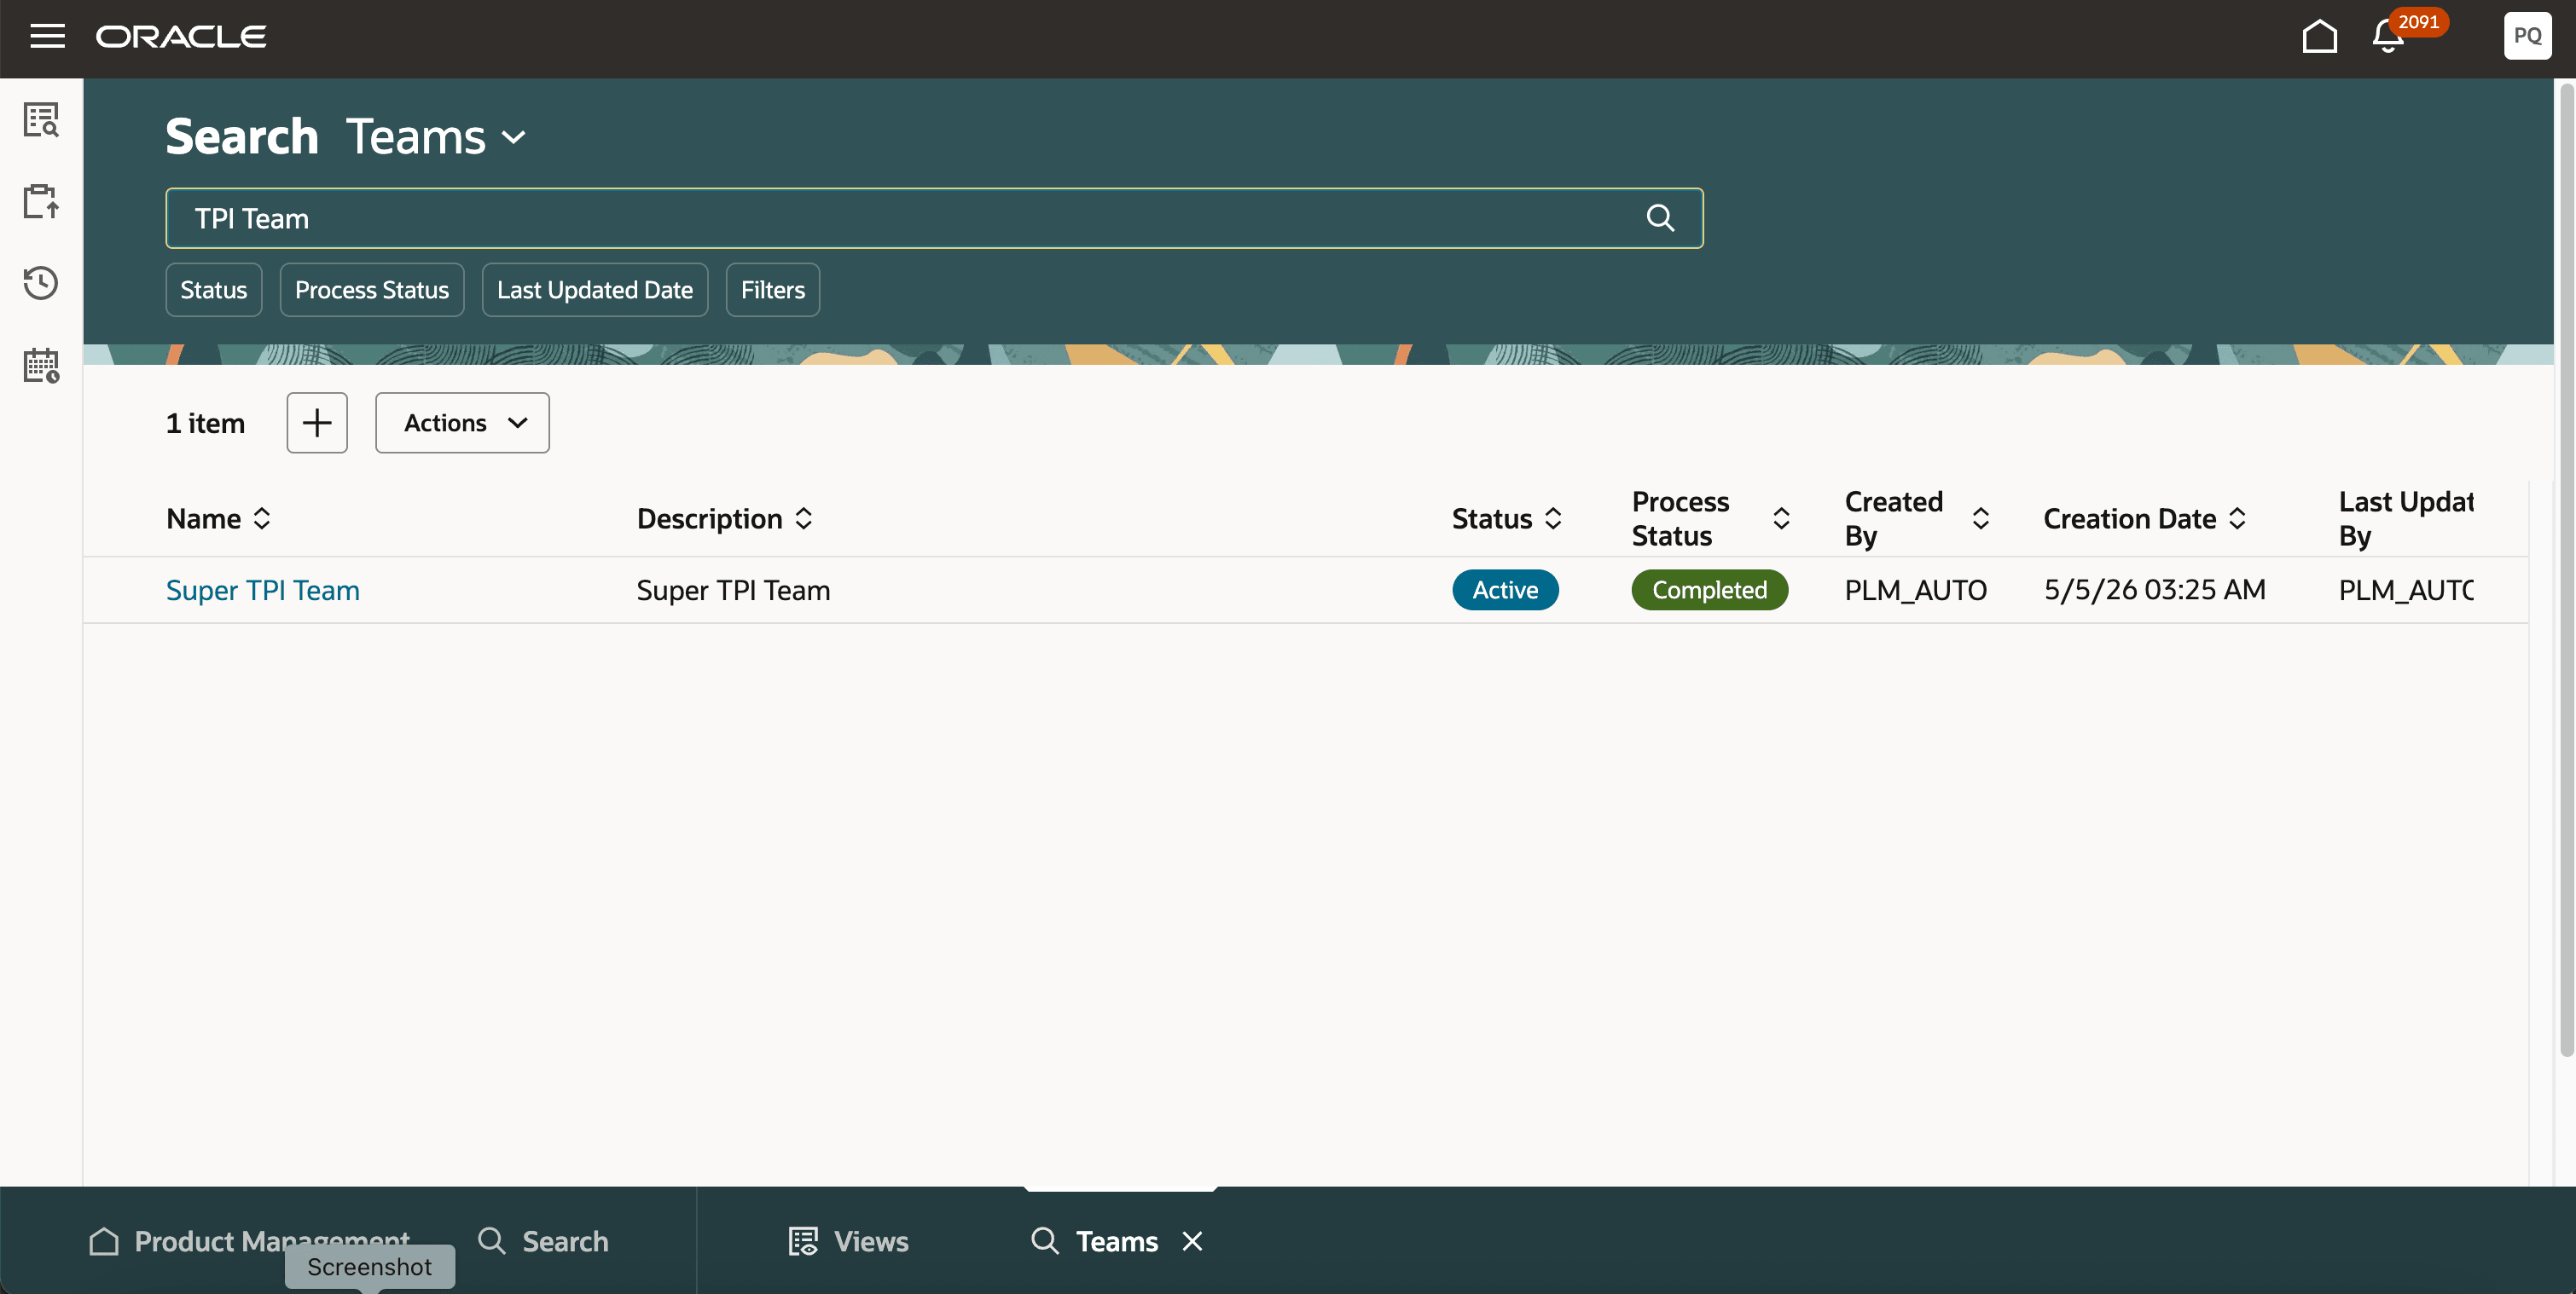Click the 2091 notification count badge
Image resolution: width=2576 pixels, height=1294 pixels.
tap(2418, 22)
